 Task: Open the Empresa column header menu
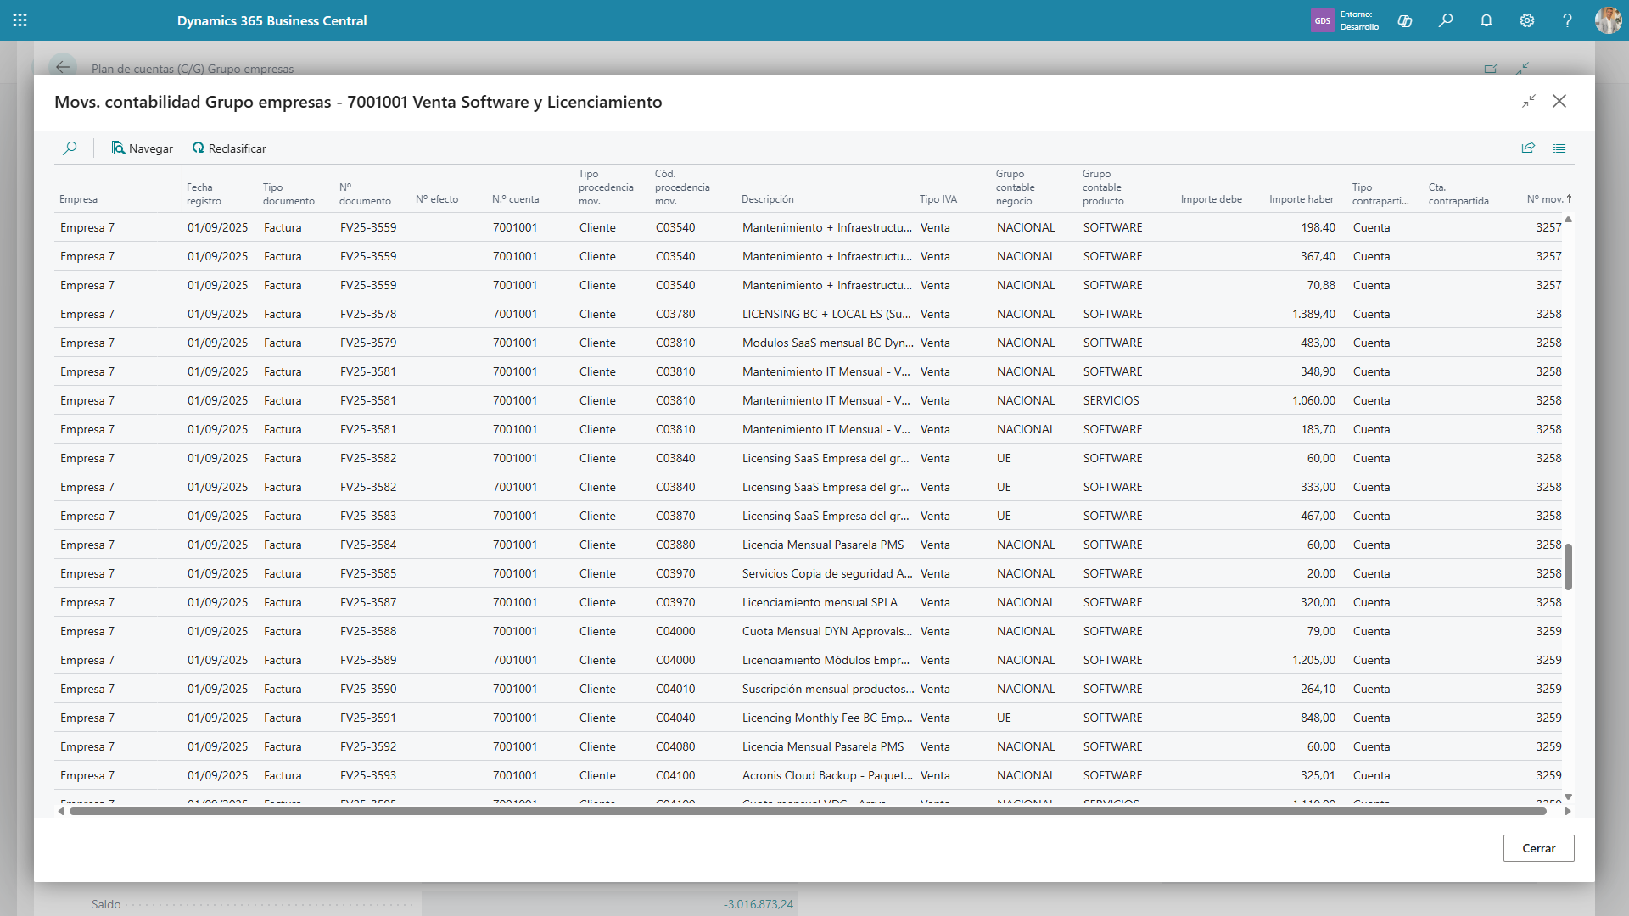[78, 199]
